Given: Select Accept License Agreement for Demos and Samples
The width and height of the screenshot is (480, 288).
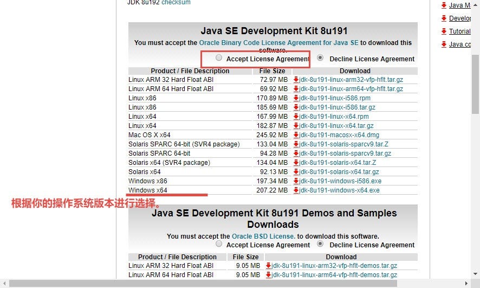Looking at the screenshot, I should (218, 244).
